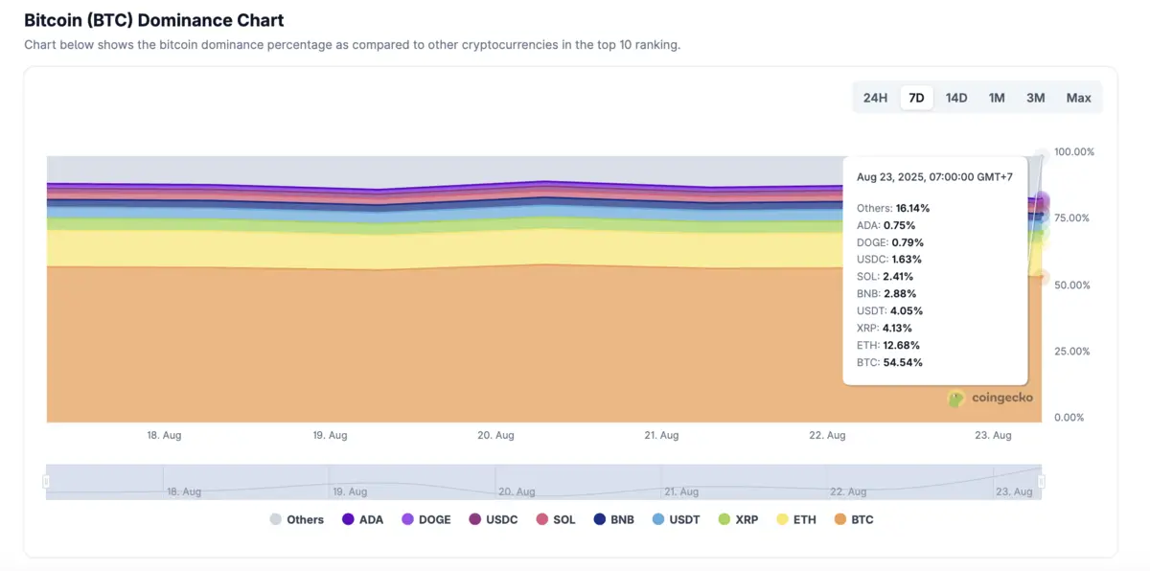Toggle the DOGE legend item
This screenshot has width=1150, height=571.
tap(425, 519)
